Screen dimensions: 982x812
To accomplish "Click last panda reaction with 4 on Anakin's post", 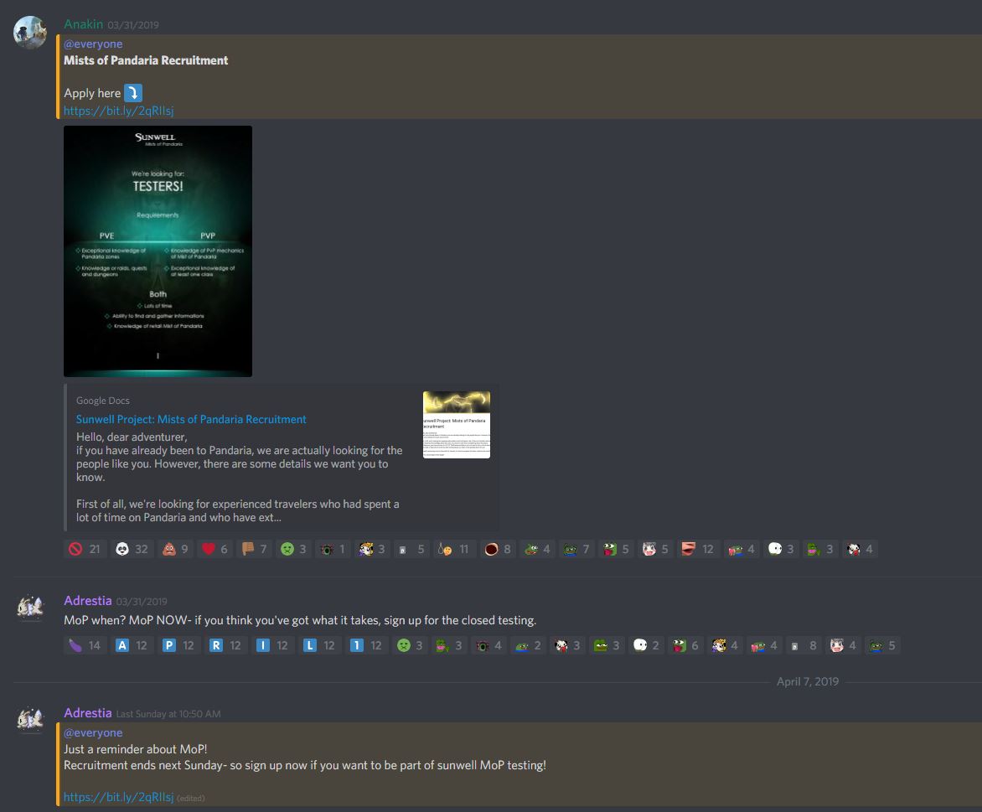I will coord(860,549).
